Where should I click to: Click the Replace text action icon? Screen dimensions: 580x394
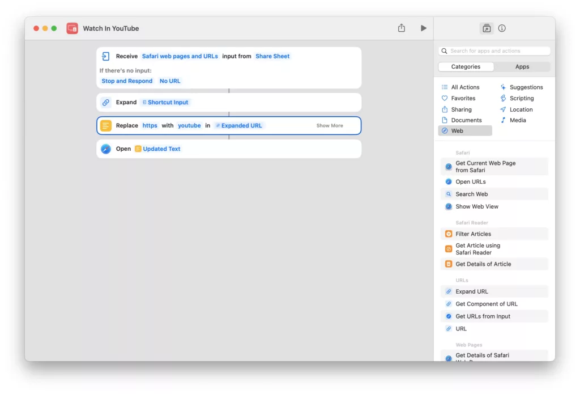click(106, 125)
